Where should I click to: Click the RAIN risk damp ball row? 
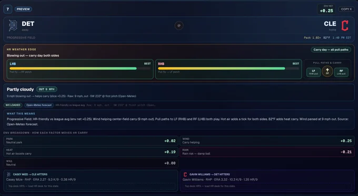tap(267, 152)
